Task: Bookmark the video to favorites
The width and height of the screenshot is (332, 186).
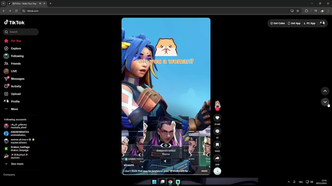Action: 217,145
